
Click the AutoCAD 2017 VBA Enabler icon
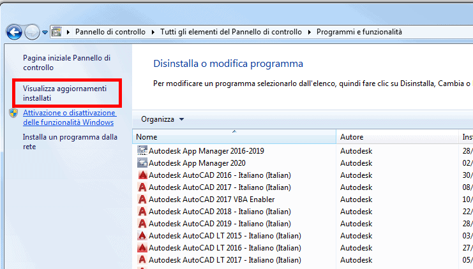pyautogui.click(x=142, y=200)
